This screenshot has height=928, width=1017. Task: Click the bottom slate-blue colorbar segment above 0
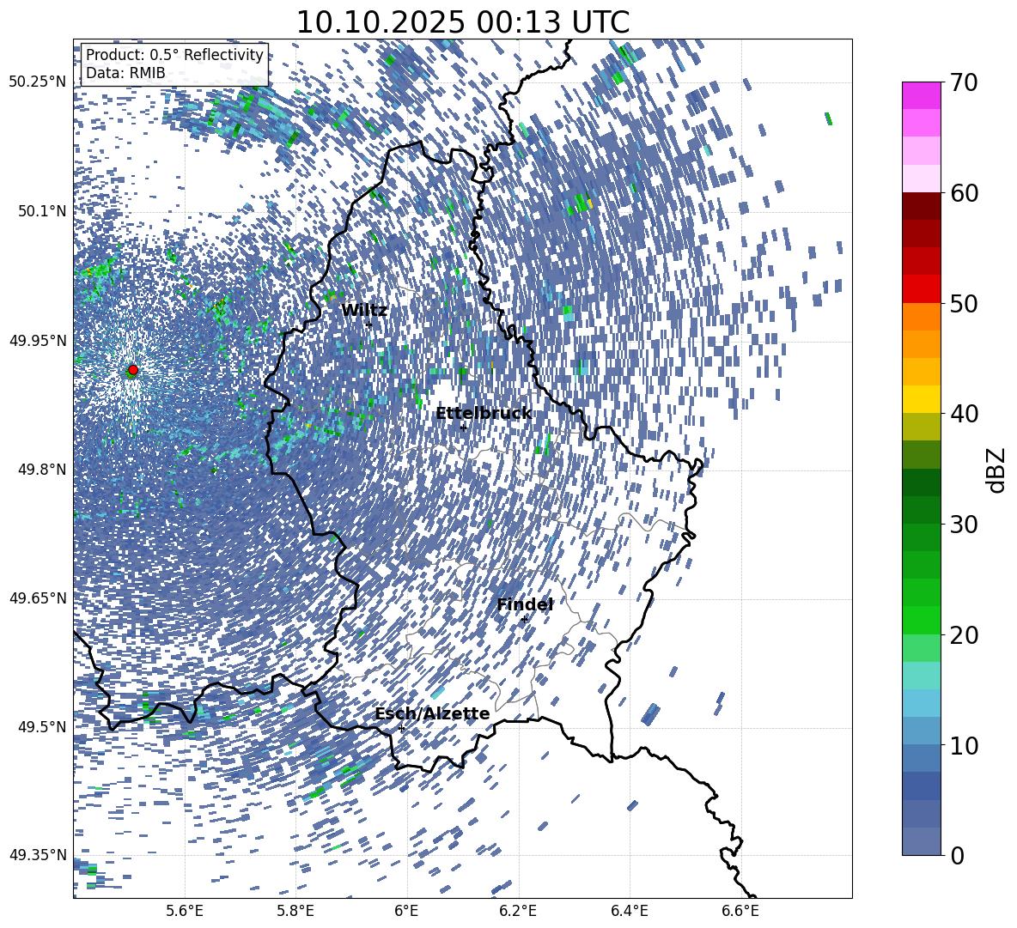[921, 841]
